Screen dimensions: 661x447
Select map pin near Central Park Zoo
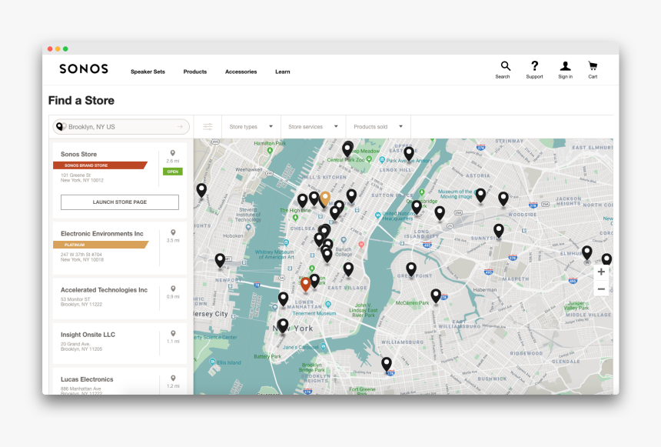coord(347,148)
